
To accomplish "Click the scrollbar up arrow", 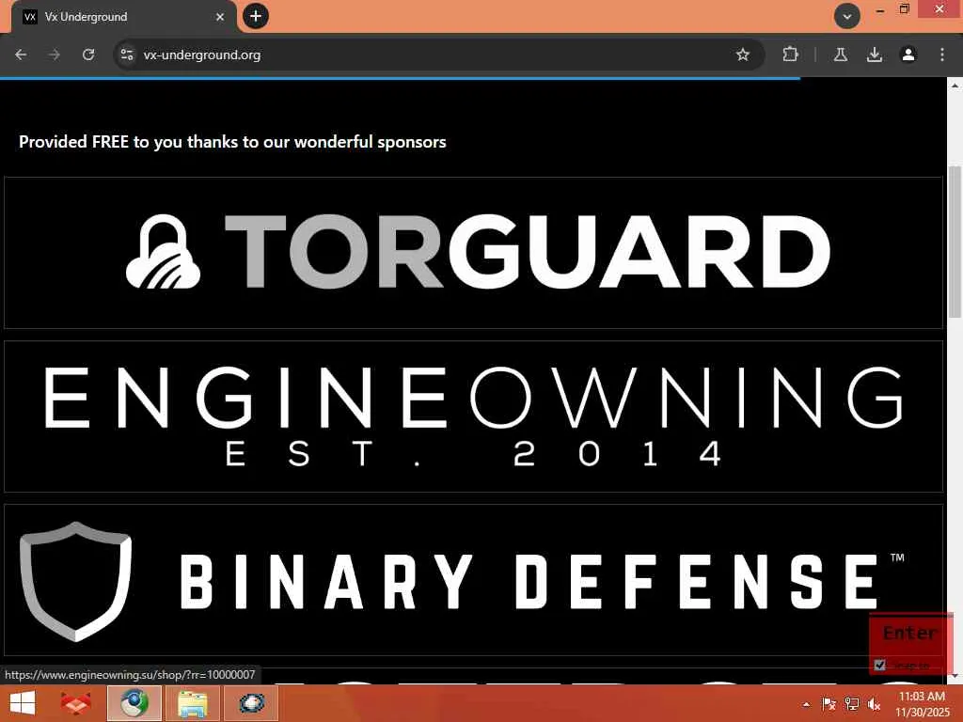I will coord(955,86).
